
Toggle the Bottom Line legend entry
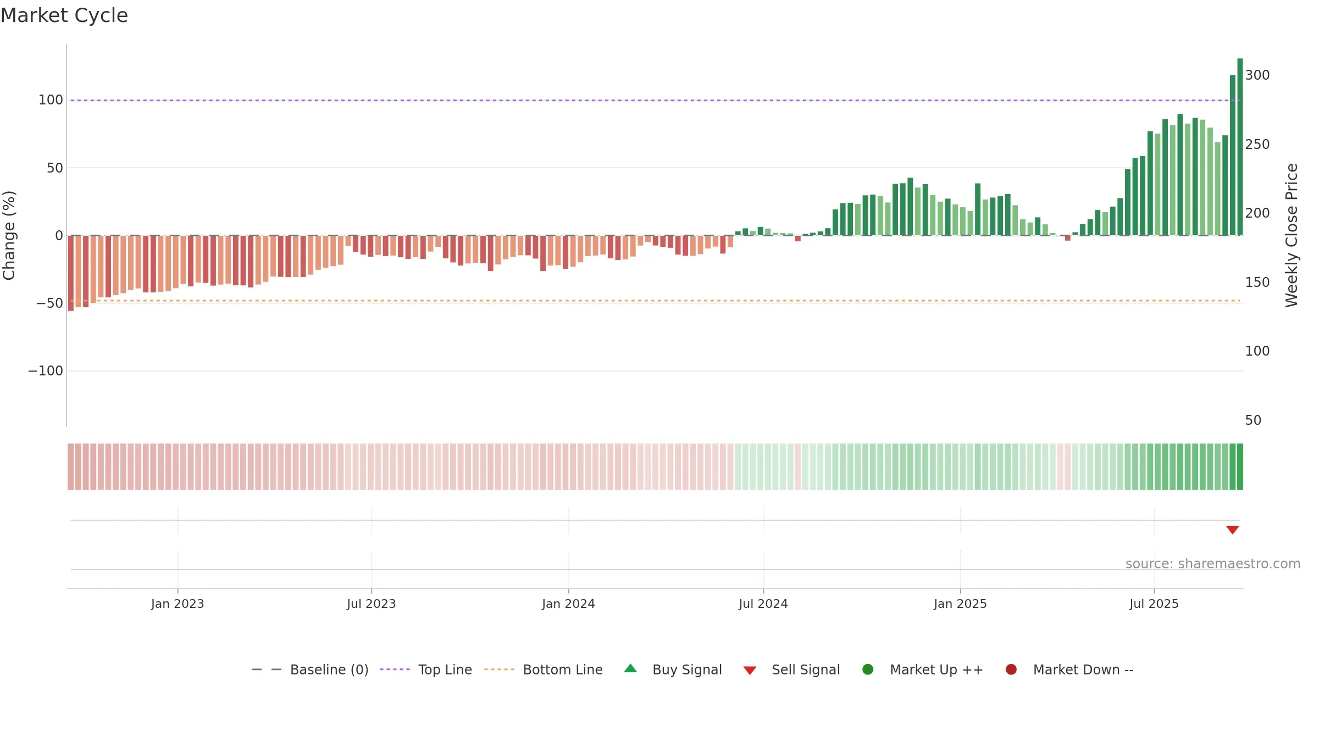[544, 669]
